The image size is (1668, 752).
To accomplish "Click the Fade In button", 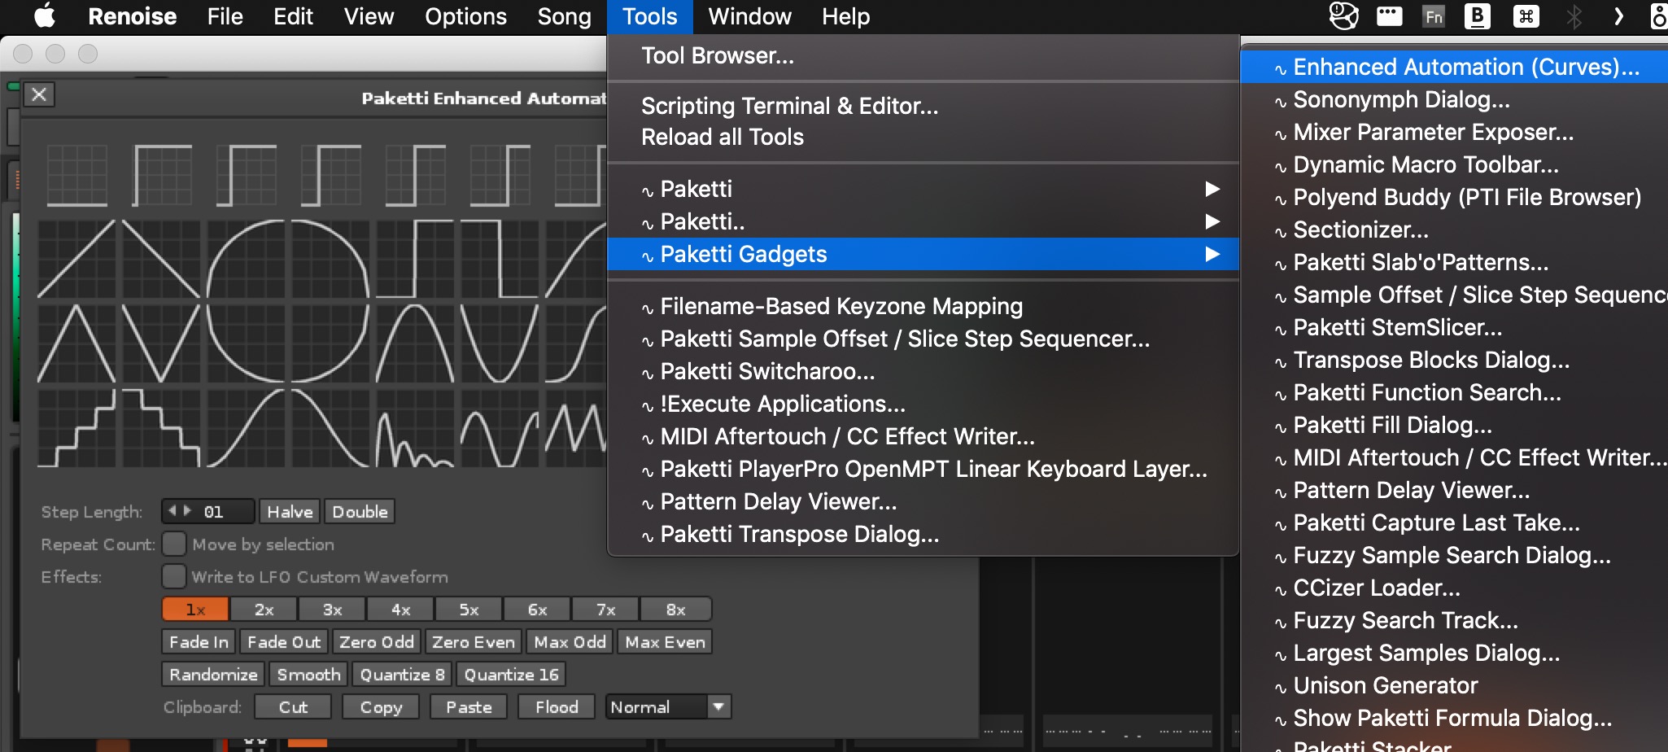I will point(199,642).
